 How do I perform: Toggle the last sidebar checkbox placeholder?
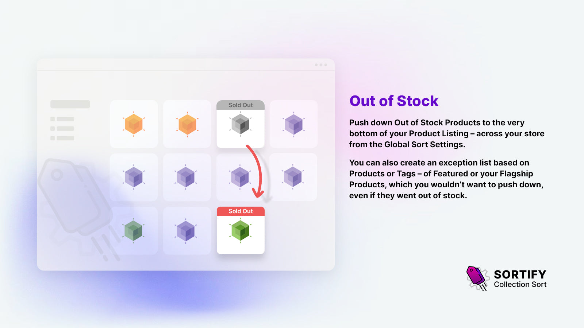53,138
